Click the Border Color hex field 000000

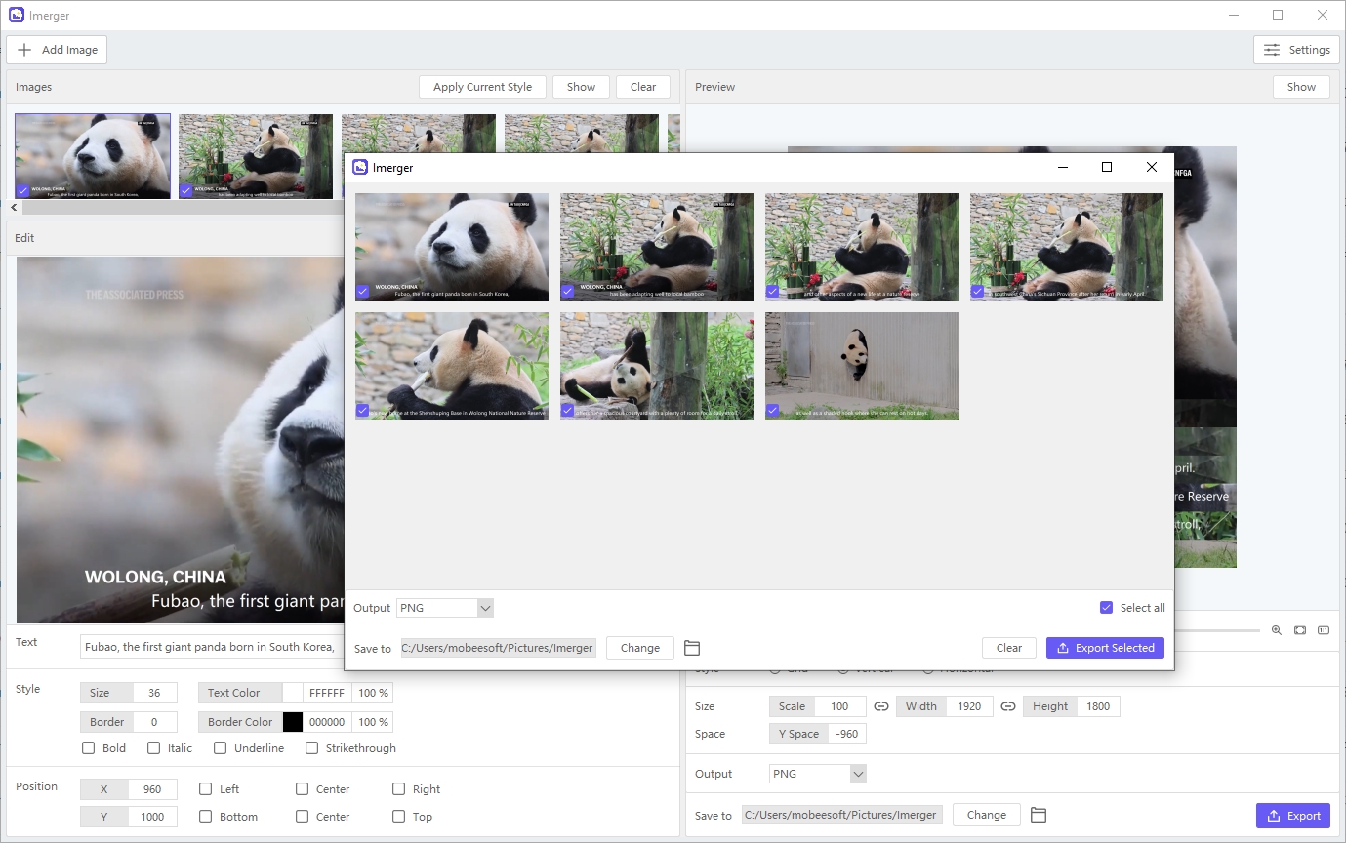click(x=327, y=722)
